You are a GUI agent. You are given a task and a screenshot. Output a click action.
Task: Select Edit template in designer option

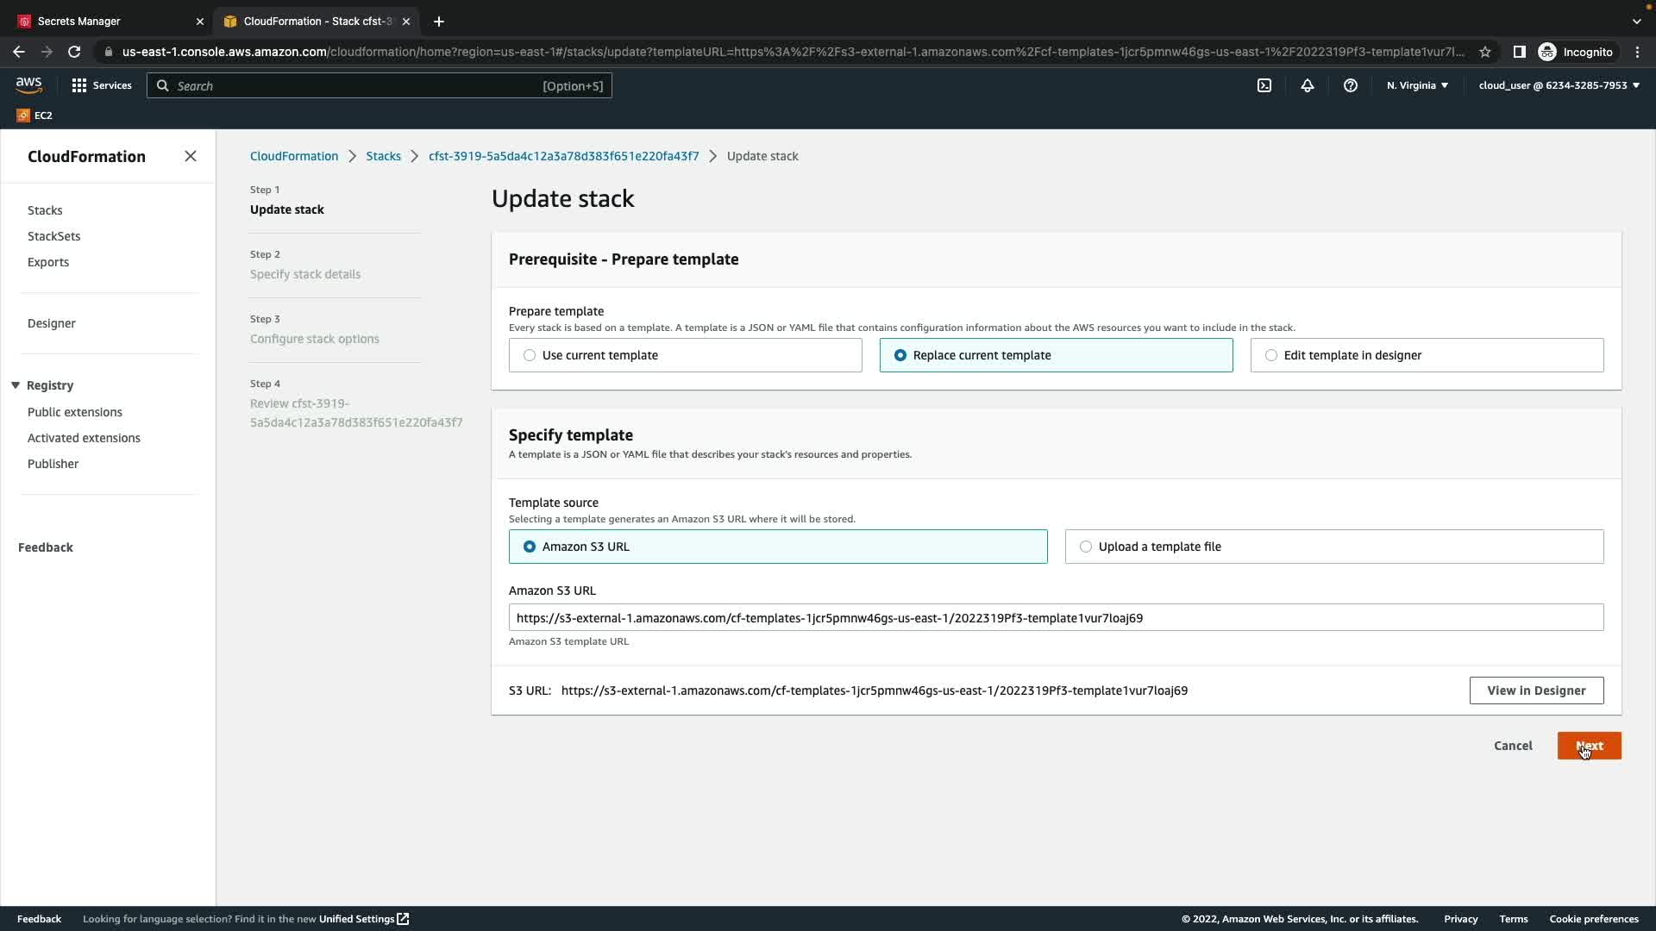click(1271, 355)
